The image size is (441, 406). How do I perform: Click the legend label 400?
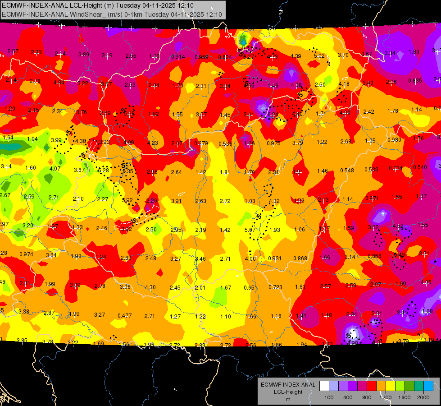348,397
